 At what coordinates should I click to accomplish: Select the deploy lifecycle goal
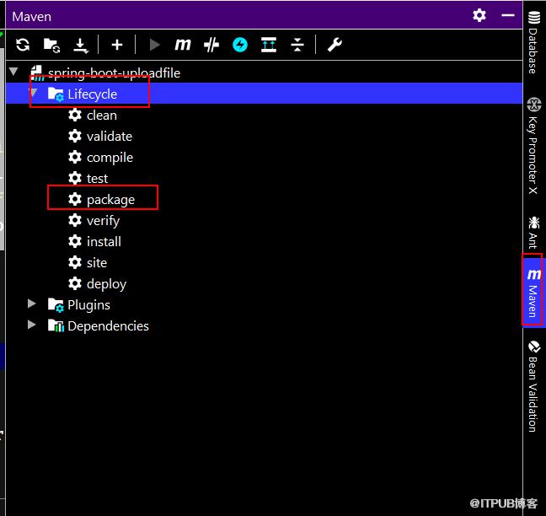tap(106, 284)
